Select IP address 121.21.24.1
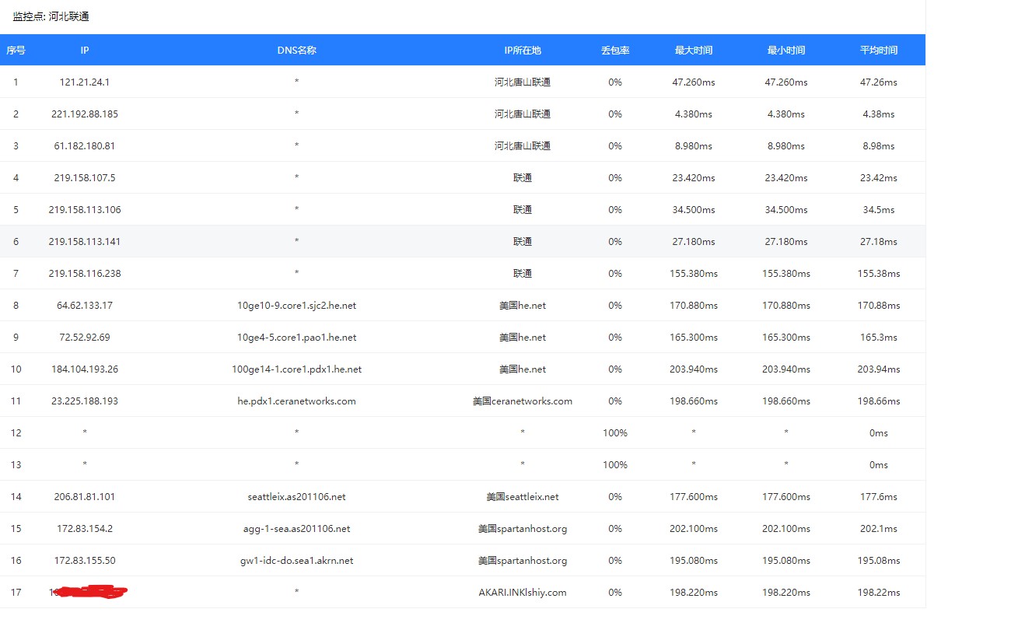1025x623 pixels. pos(85,82)
